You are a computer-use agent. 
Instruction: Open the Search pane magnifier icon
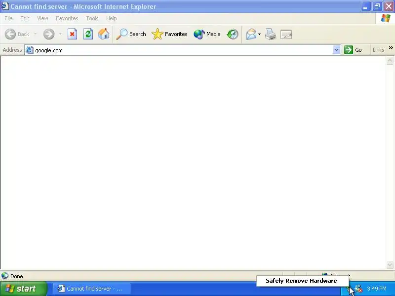click(131, 34)
